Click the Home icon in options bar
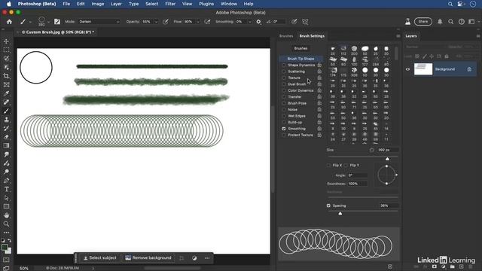The image size is (482, 271). point(9,22)
